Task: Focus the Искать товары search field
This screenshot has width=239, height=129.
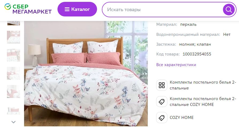Action: pos(162,10)
